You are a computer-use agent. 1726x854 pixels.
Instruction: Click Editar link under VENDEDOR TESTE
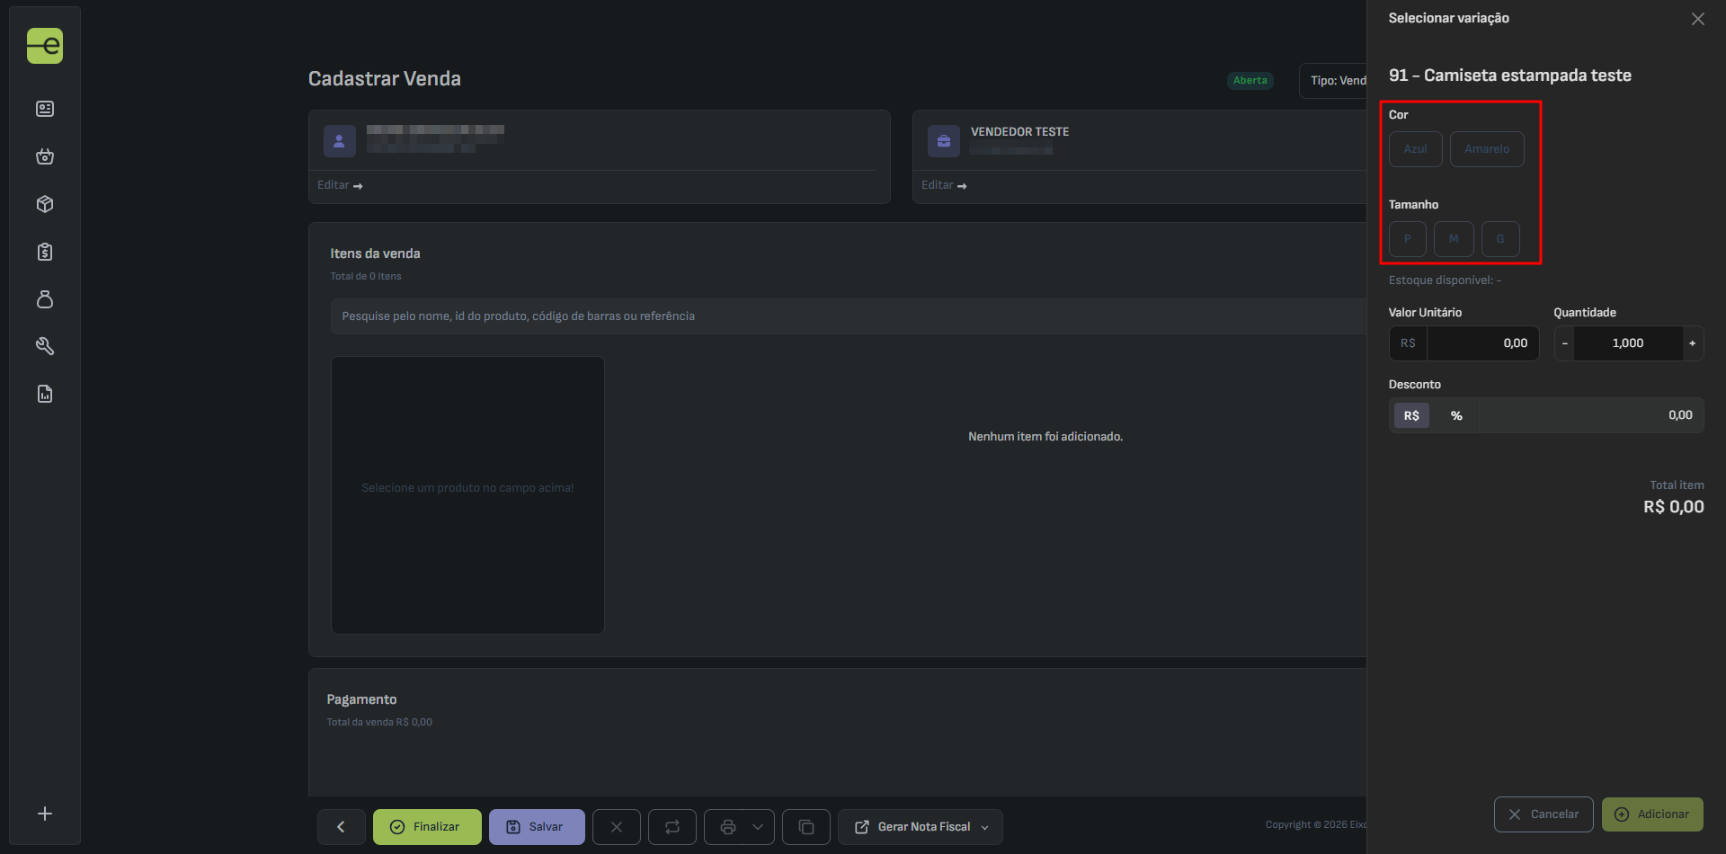tap(943, 185)
